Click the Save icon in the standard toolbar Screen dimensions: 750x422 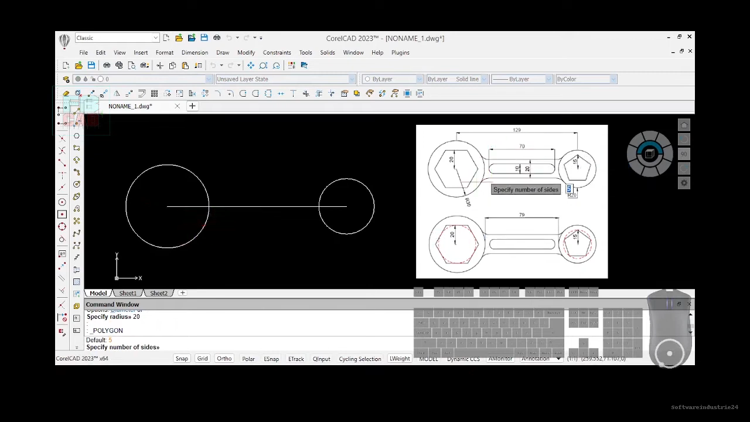tap(91, 66)
